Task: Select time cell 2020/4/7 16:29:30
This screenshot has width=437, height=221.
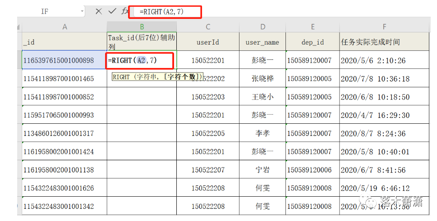Action: [384, 114]
